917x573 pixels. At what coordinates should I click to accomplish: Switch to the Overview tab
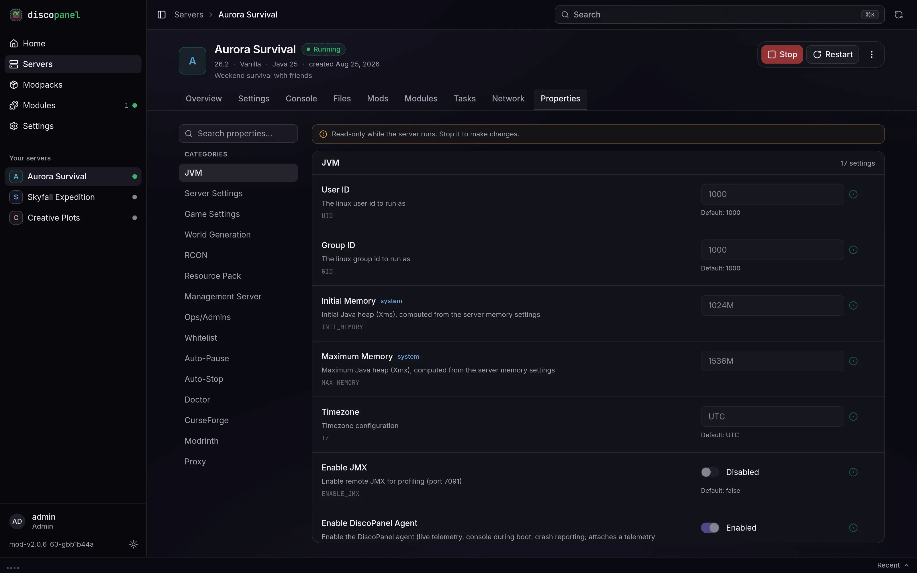[x=203, y=99]
